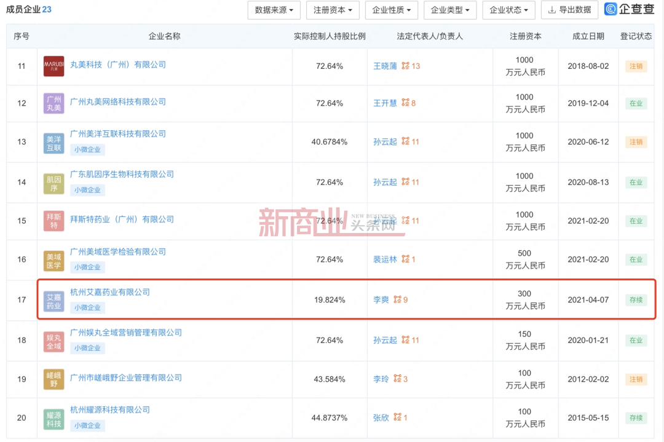Image resolution: width=664 pixels, height=442 pixels.
Task: Click the 杭州艾嘉药业有限公司 link
Action: pyautogui.click(x=109, y=292)
